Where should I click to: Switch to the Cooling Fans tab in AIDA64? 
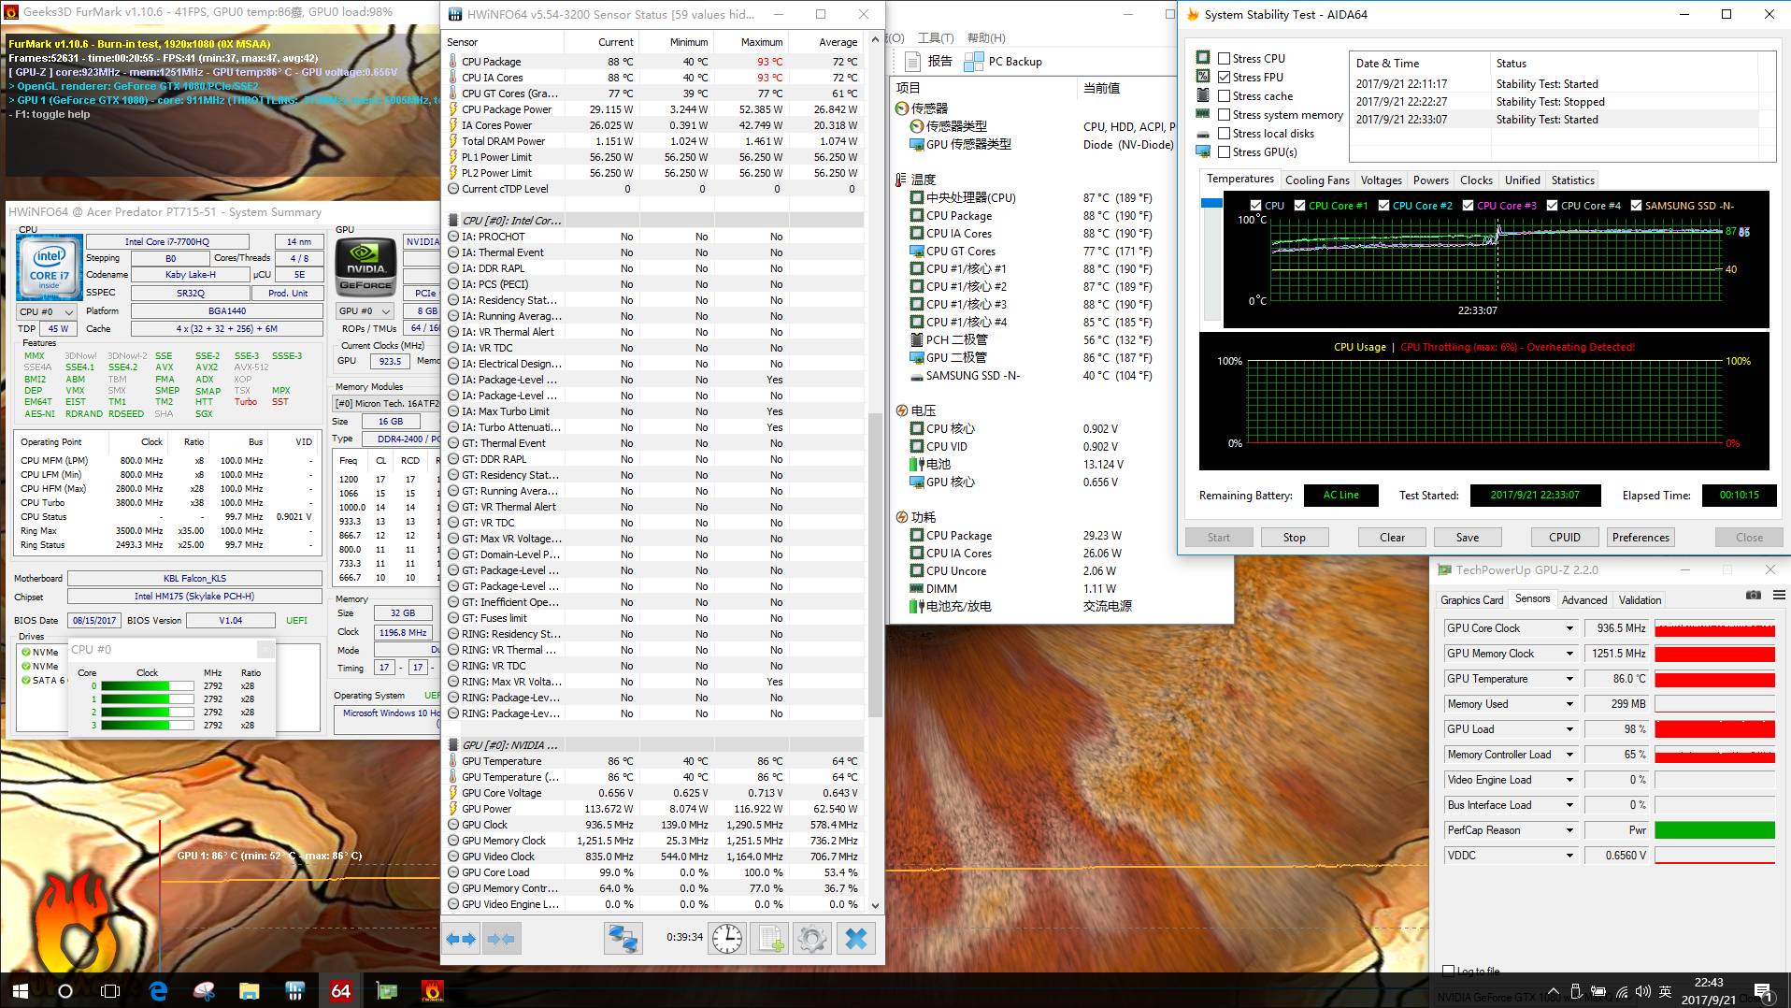point(1317,180)
